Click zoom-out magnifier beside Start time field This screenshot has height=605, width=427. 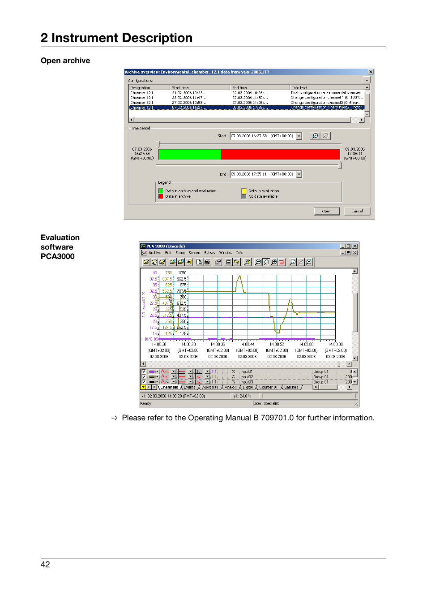(325, 136)
